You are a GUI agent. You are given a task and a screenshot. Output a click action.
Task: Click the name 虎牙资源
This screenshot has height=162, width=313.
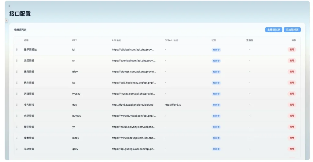[x=29, y=116]
